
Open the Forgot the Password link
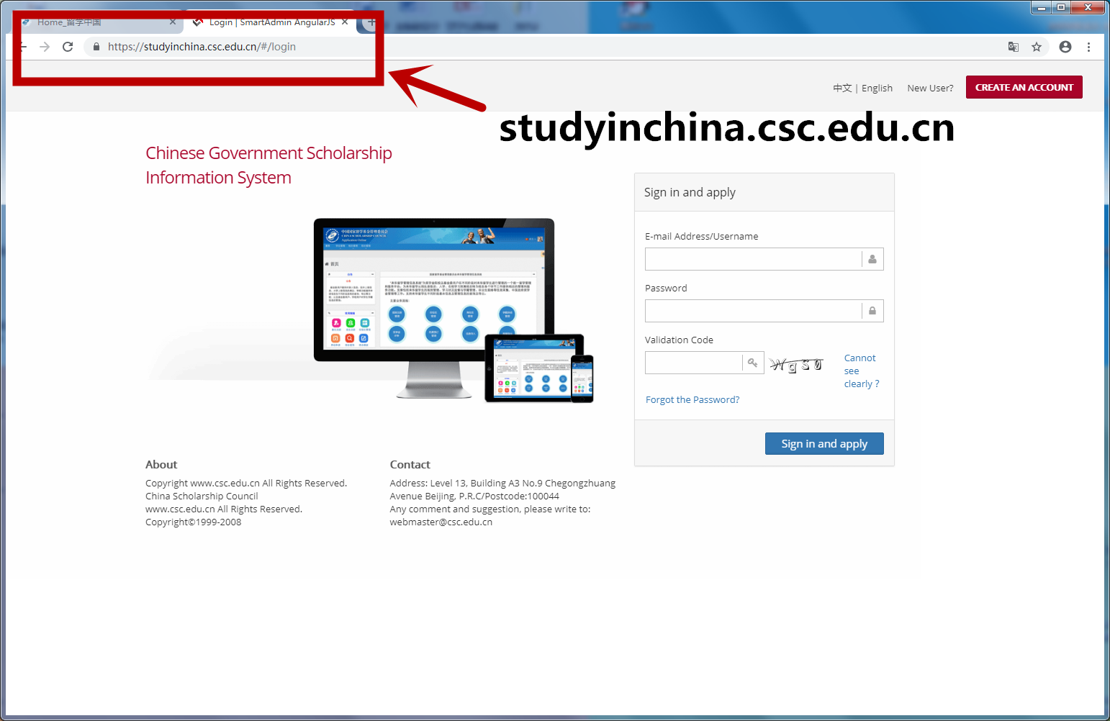[692, 399]
